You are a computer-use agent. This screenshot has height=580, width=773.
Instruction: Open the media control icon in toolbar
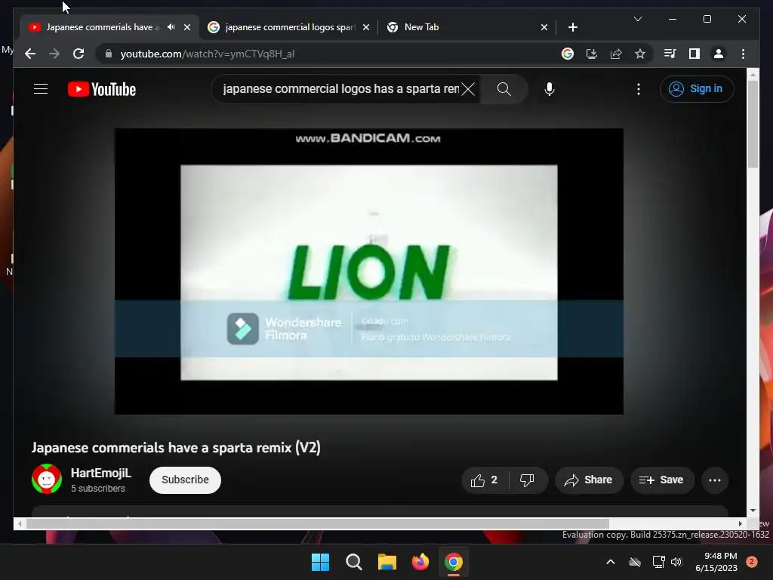pos(670,54)
